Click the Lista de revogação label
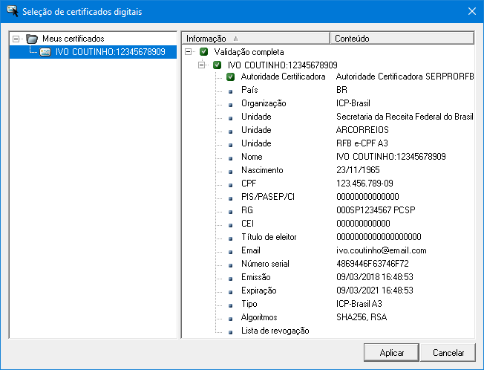The width and height of the screenshot is (484, 370). click(x=275, y=331)
